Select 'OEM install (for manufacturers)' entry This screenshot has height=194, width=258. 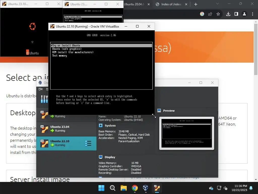(x=73, y=52)
